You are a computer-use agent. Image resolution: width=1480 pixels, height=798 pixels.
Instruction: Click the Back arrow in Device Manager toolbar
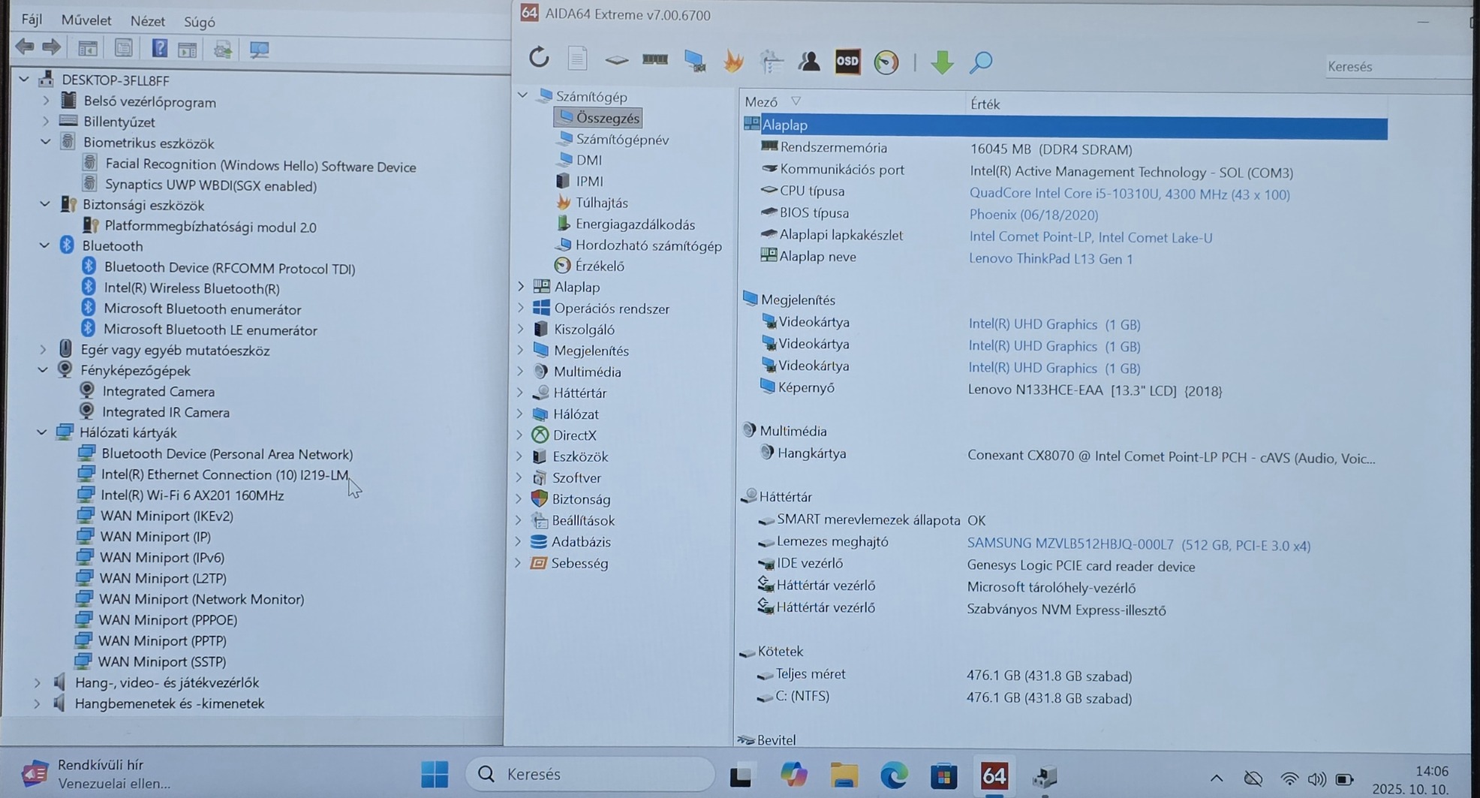tap(25, 47)
